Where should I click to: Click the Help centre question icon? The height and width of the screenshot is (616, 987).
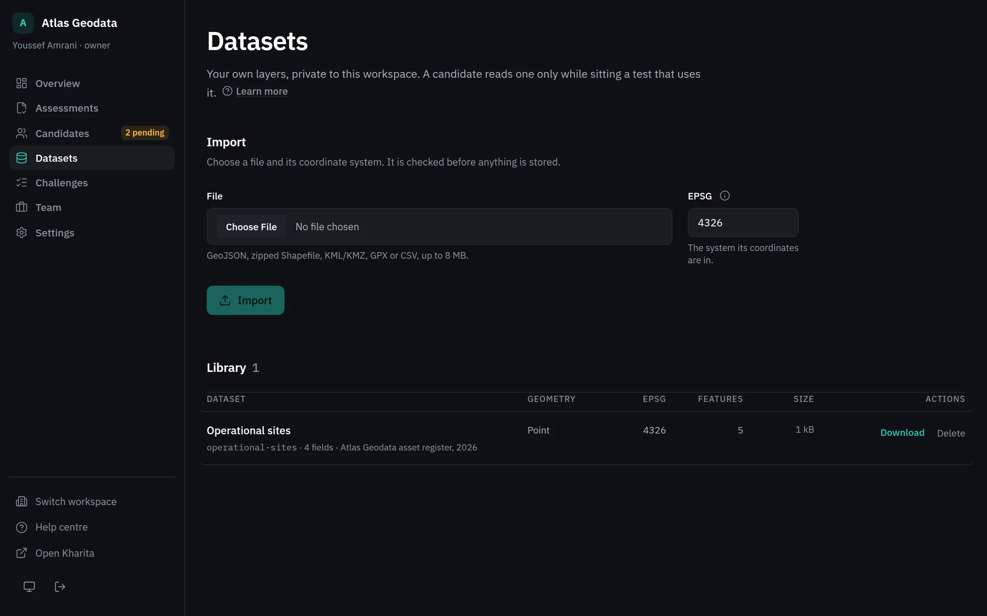(x=22, y=527)
